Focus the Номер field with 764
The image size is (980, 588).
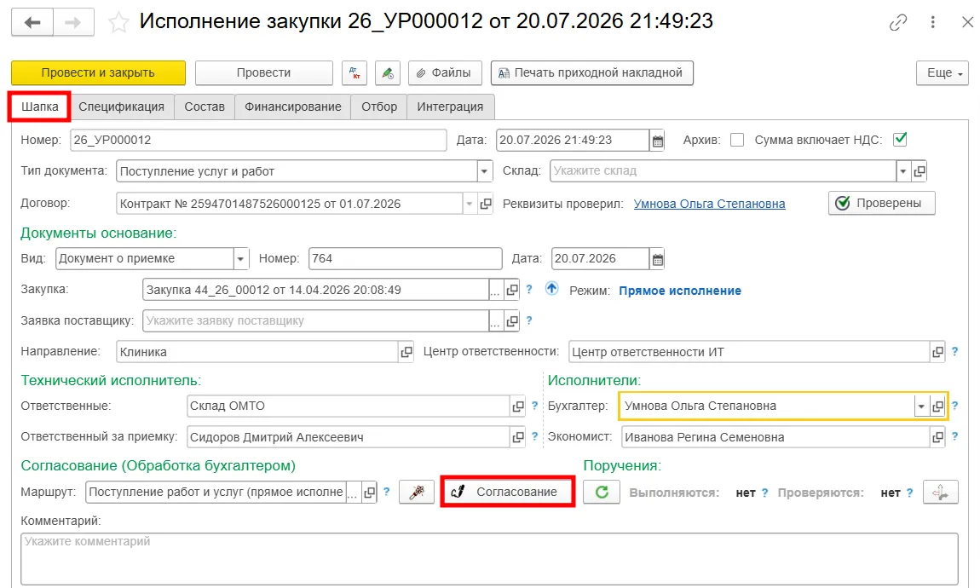click(405, 259)
